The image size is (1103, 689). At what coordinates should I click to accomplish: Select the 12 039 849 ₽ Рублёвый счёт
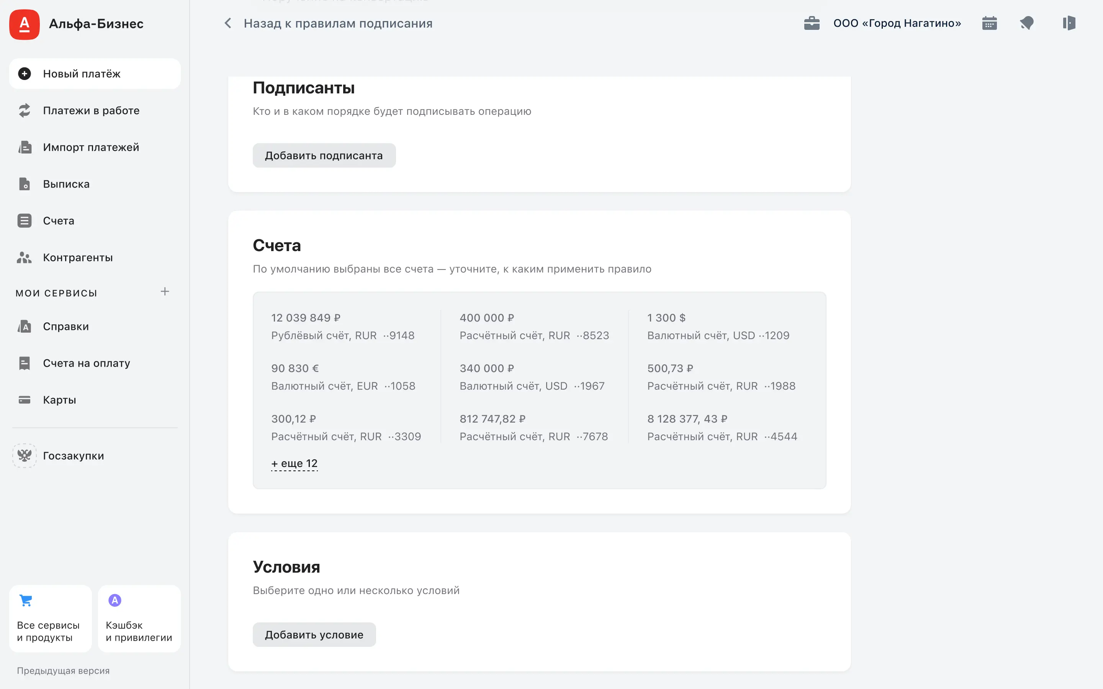343,326
